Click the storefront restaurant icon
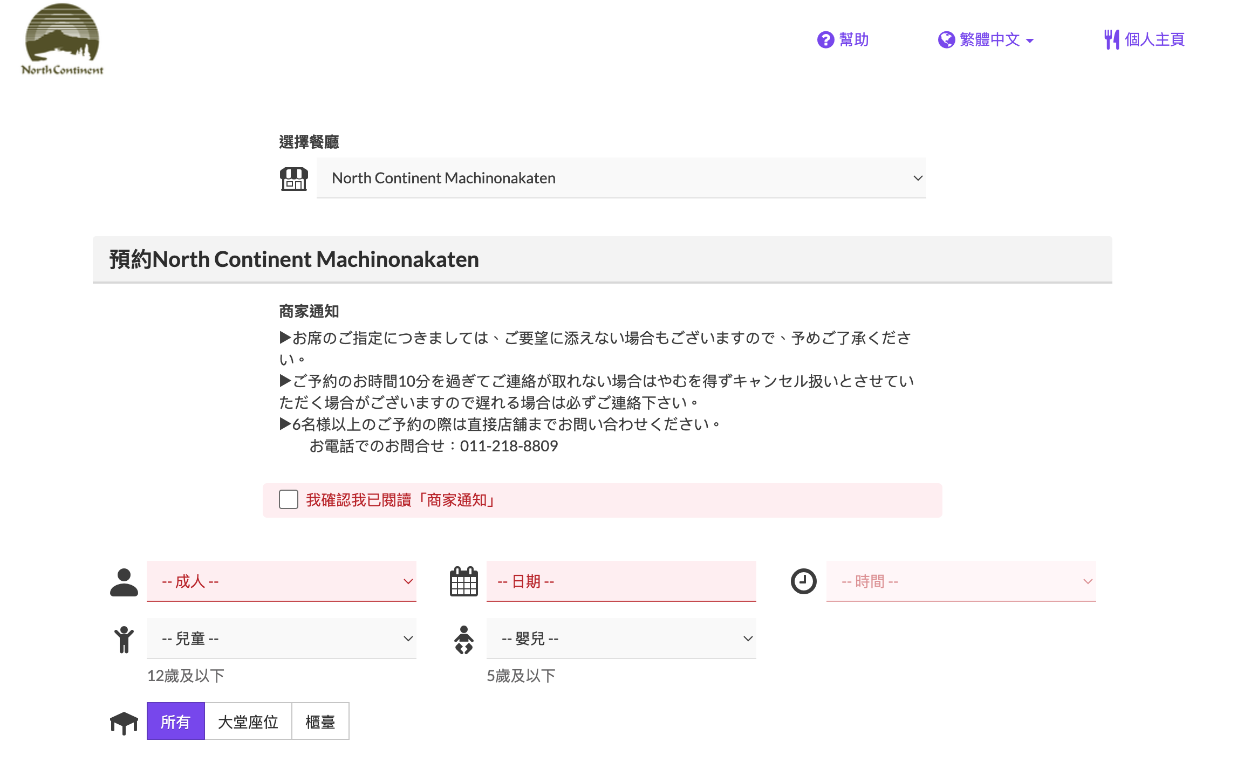The width and height of the screenshot is (1244, 783). coord(294,178)
